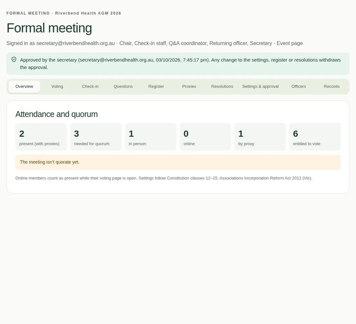Open the Questions tab
The image size is (356, 324).
coord(123,87)
